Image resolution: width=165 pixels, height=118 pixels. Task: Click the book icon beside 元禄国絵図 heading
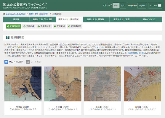[8, 37]
